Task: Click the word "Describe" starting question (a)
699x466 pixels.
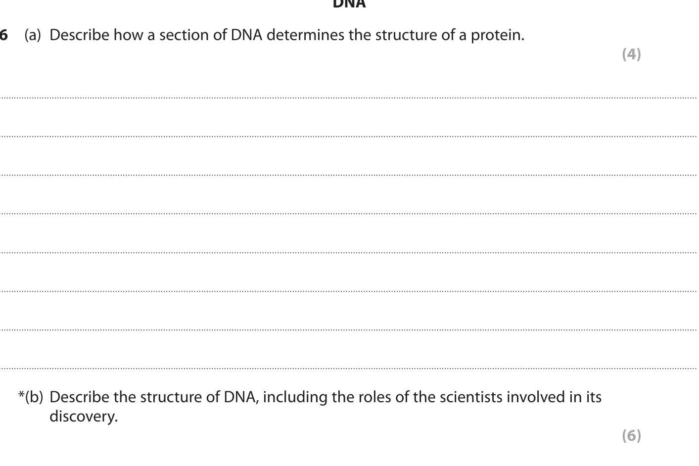Action: 80,35
